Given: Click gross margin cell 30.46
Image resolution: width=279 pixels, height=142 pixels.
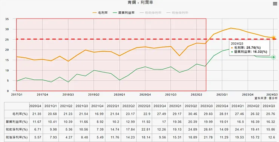Looking at the screenshot, I should [191, 114].
